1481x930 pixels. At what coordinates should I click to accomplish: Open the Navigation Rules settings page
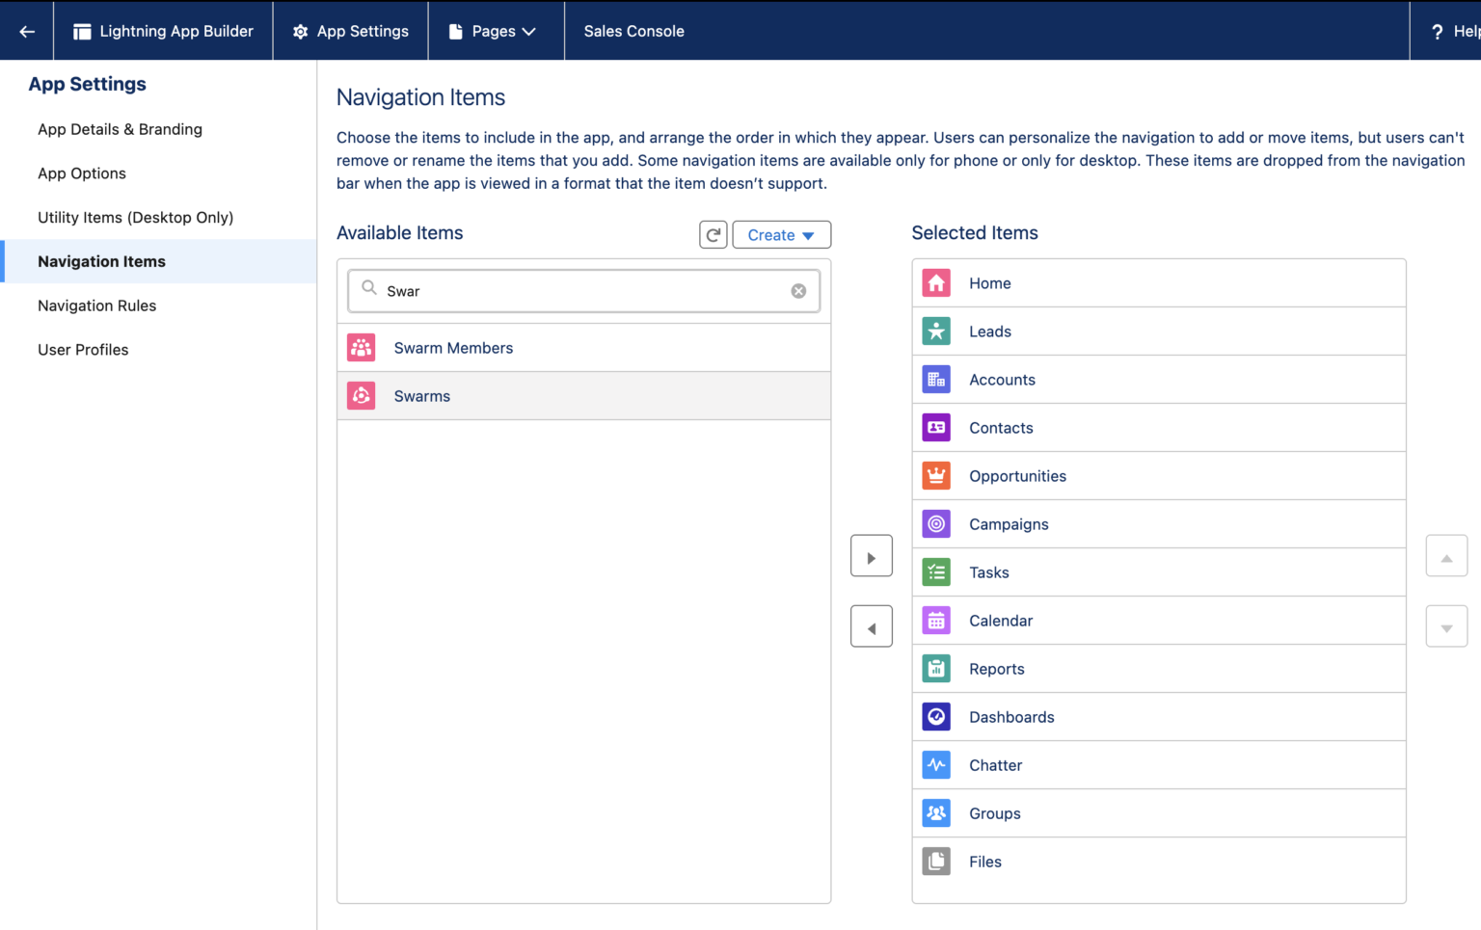pyautogui.click(x=96, y=306)
